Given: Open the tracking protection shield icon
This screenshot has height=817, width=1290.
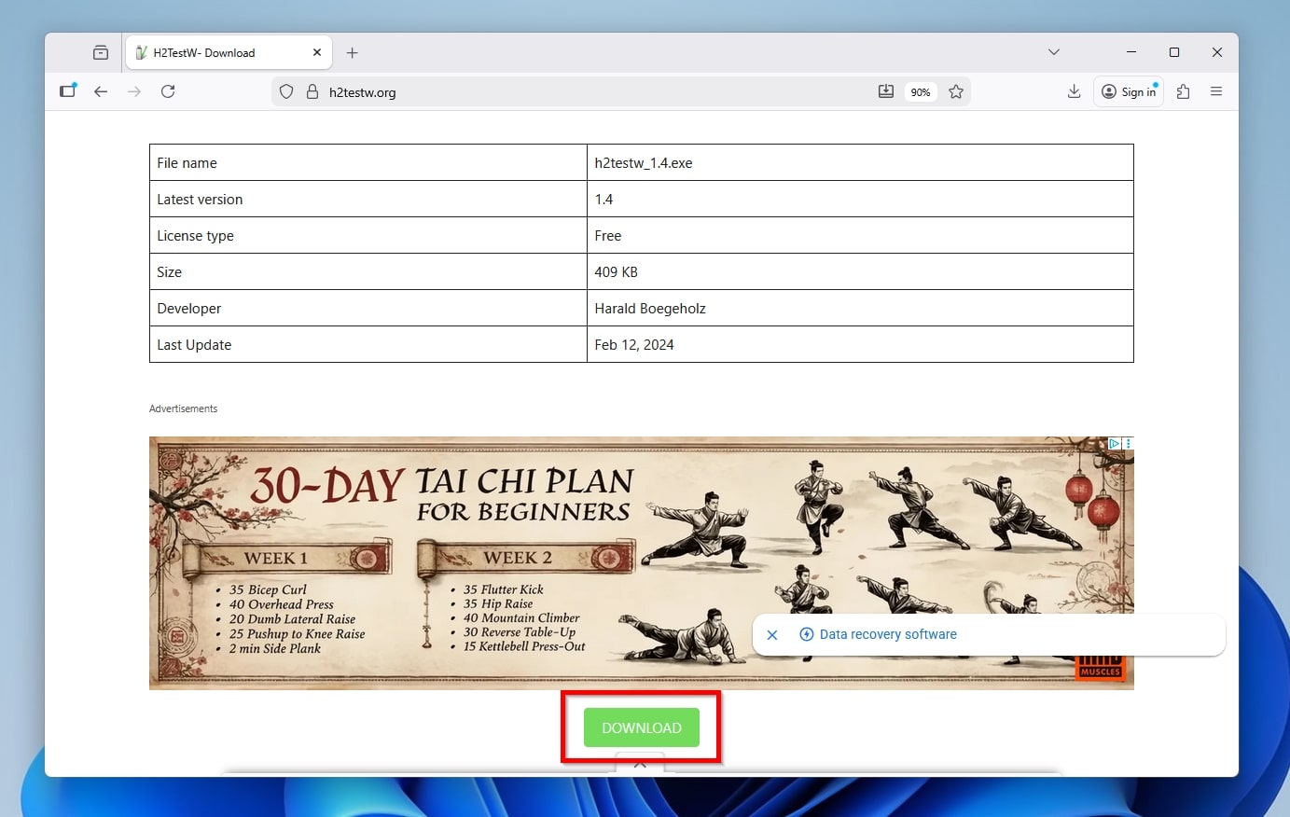Looking at the screenshot, I should coord(286,92).
